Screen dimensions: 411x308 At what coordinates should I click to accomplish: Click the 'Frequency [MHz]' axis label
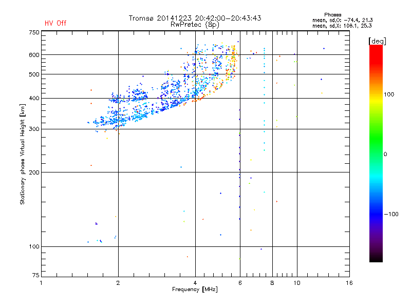[x=195, y=290]
